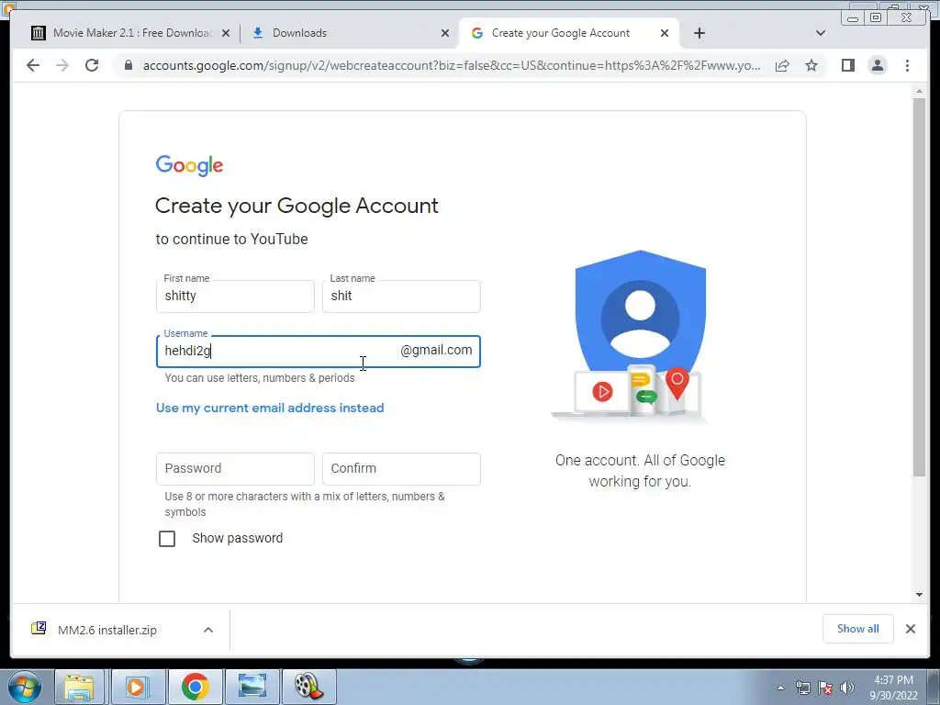Click Show all downloads button
The height and width of the screenshot is (705, 940).
(x=858, y=629)
